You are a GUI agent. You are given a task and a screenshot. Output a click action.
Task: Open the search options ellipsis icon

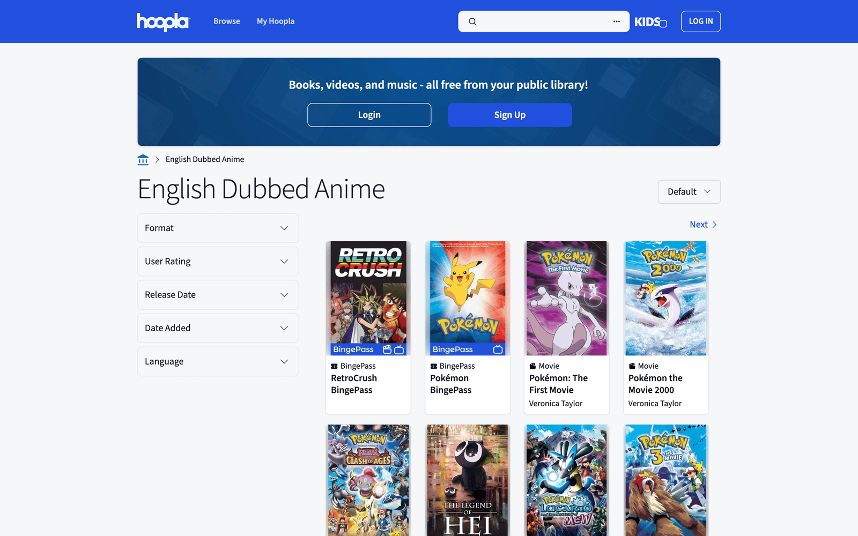click(617, 21)
